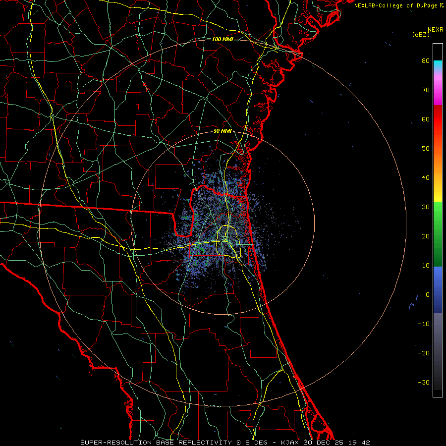Click the 10 value on dBZ scale
The height and width of the screenshot is (446, 446).
click(426, 266)
